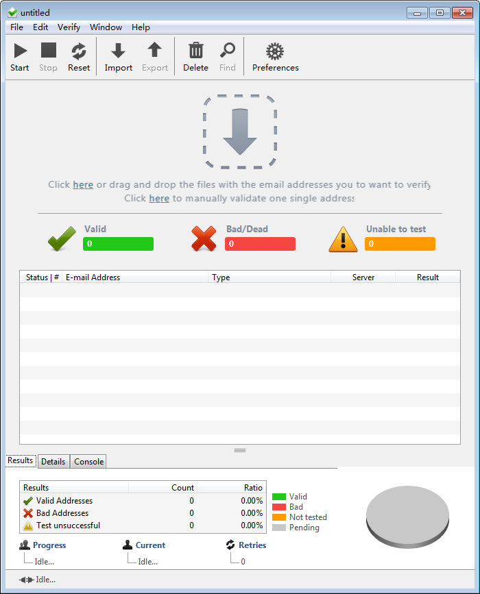Click the 'Idle...' text in the status bar

(x=45, y=580)
